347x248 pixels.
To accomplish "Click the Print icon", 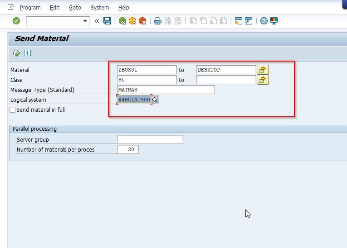I will click(x=157, y=21).
